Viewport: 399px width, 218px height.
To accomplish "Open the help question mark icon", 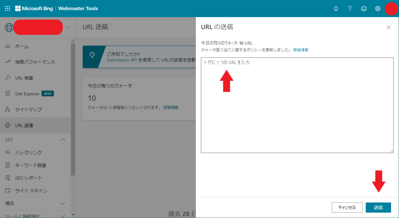I will click(x=350, y=9).
